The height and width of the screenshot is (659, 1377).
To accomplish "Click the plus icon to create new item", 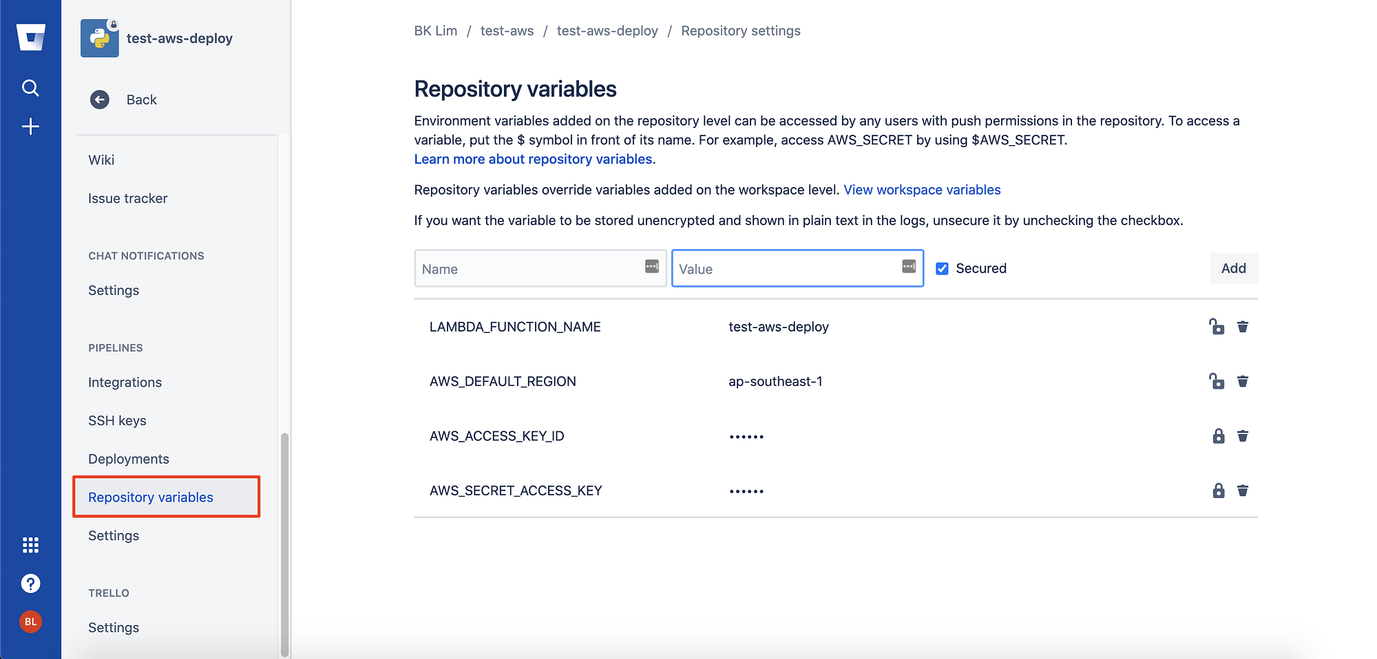I will pyautogui.click(x=30, y=127).
